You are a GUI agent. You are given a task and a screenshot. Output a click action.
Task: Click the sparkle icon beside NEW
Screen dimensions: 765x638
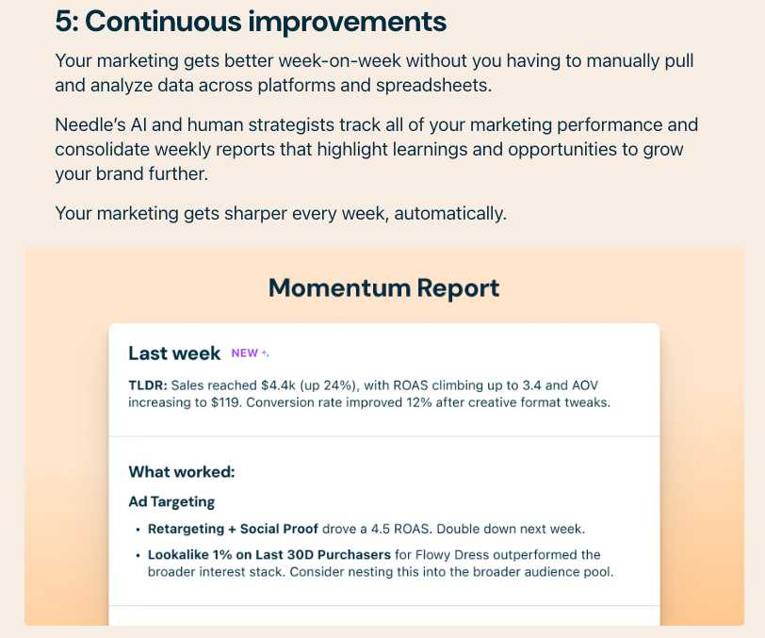point(266,353)
